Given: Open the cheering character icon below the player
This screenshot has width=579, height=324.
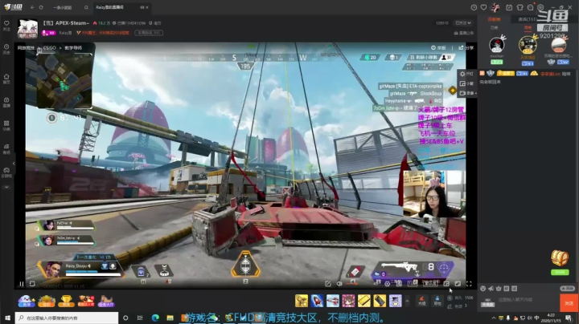Looking at the screenshot, I should (x=27, y=301).
